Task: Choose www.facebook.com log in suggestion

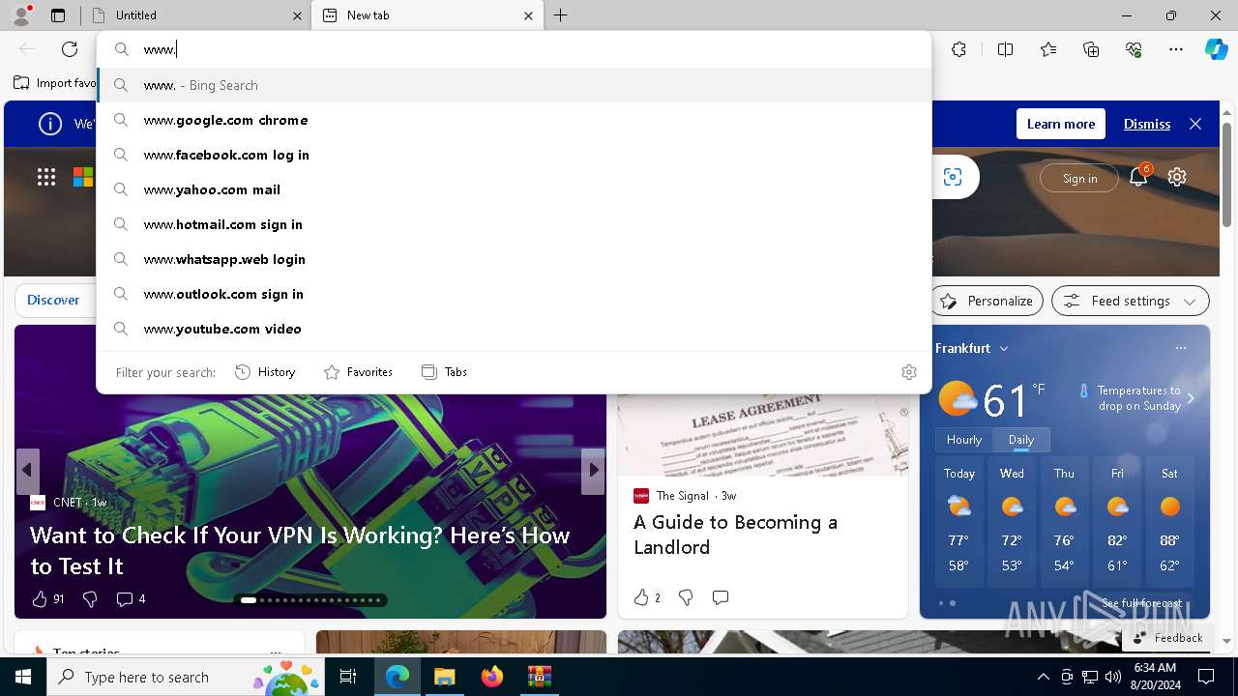Action: pyautogui.click(x=514, y=155)
